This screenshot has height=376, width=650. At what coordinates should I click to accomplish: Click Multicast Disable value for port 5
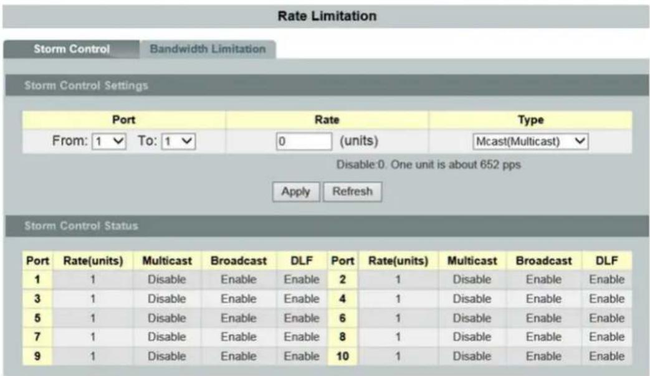click(x=166, y=318)
